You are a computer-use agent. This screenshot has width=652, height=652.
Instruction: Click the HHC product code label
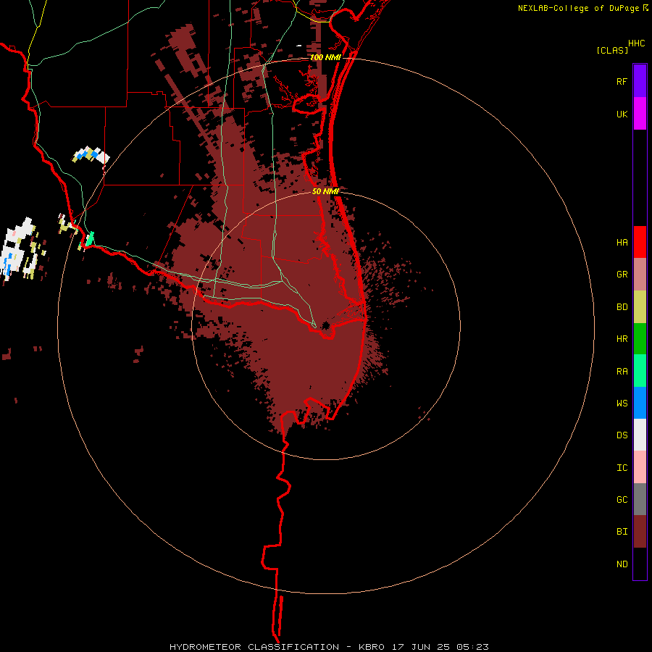click(x=636, y=43)
